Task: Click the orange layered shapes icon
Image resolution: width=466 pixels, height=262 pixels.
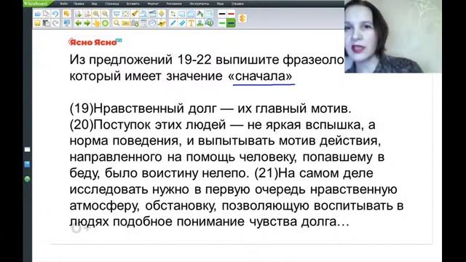Action: [x=242, y=18]
